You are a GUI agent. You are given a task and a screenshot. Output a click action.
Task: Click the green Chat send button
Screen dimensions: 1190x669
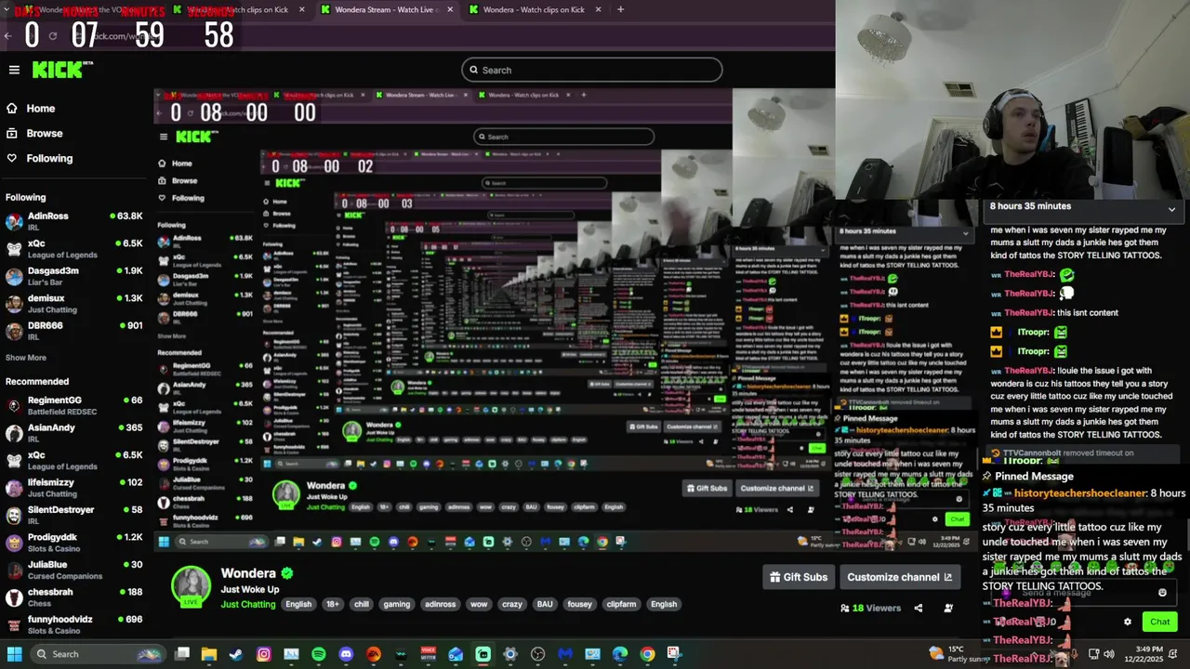(1159, 622)
